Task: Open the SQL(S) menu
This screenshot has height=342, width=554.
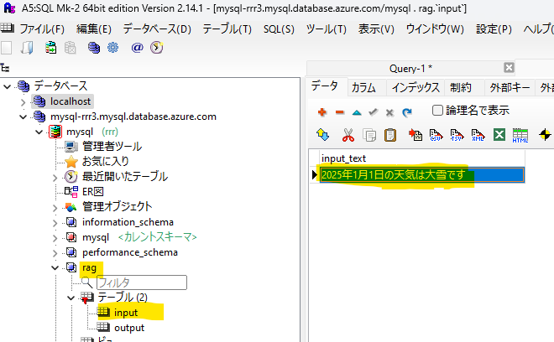Action: pos(279,29)
